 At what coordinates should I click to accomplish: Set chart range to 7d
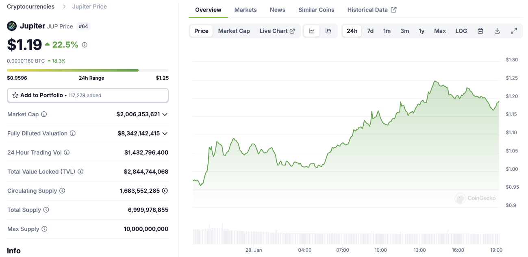tap(370, 31)
